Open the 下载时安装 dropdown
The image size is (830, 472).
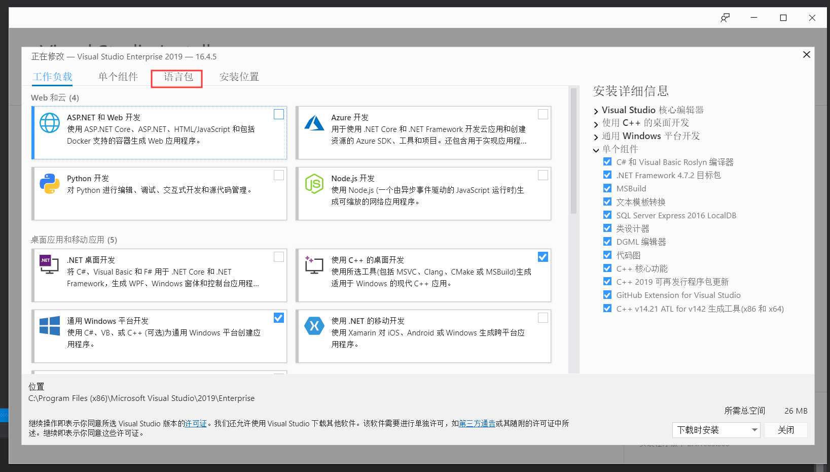tap(716, 430)
